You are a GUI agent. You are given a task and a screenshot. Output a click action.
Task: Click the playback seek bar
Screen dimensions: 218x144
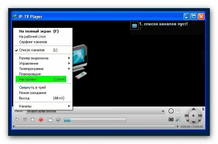(x=95, y=127)
